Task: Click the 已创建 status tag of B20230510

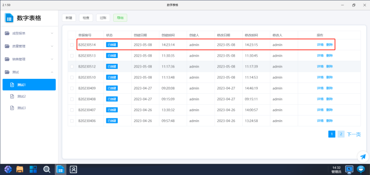Action: click(112, 78)
